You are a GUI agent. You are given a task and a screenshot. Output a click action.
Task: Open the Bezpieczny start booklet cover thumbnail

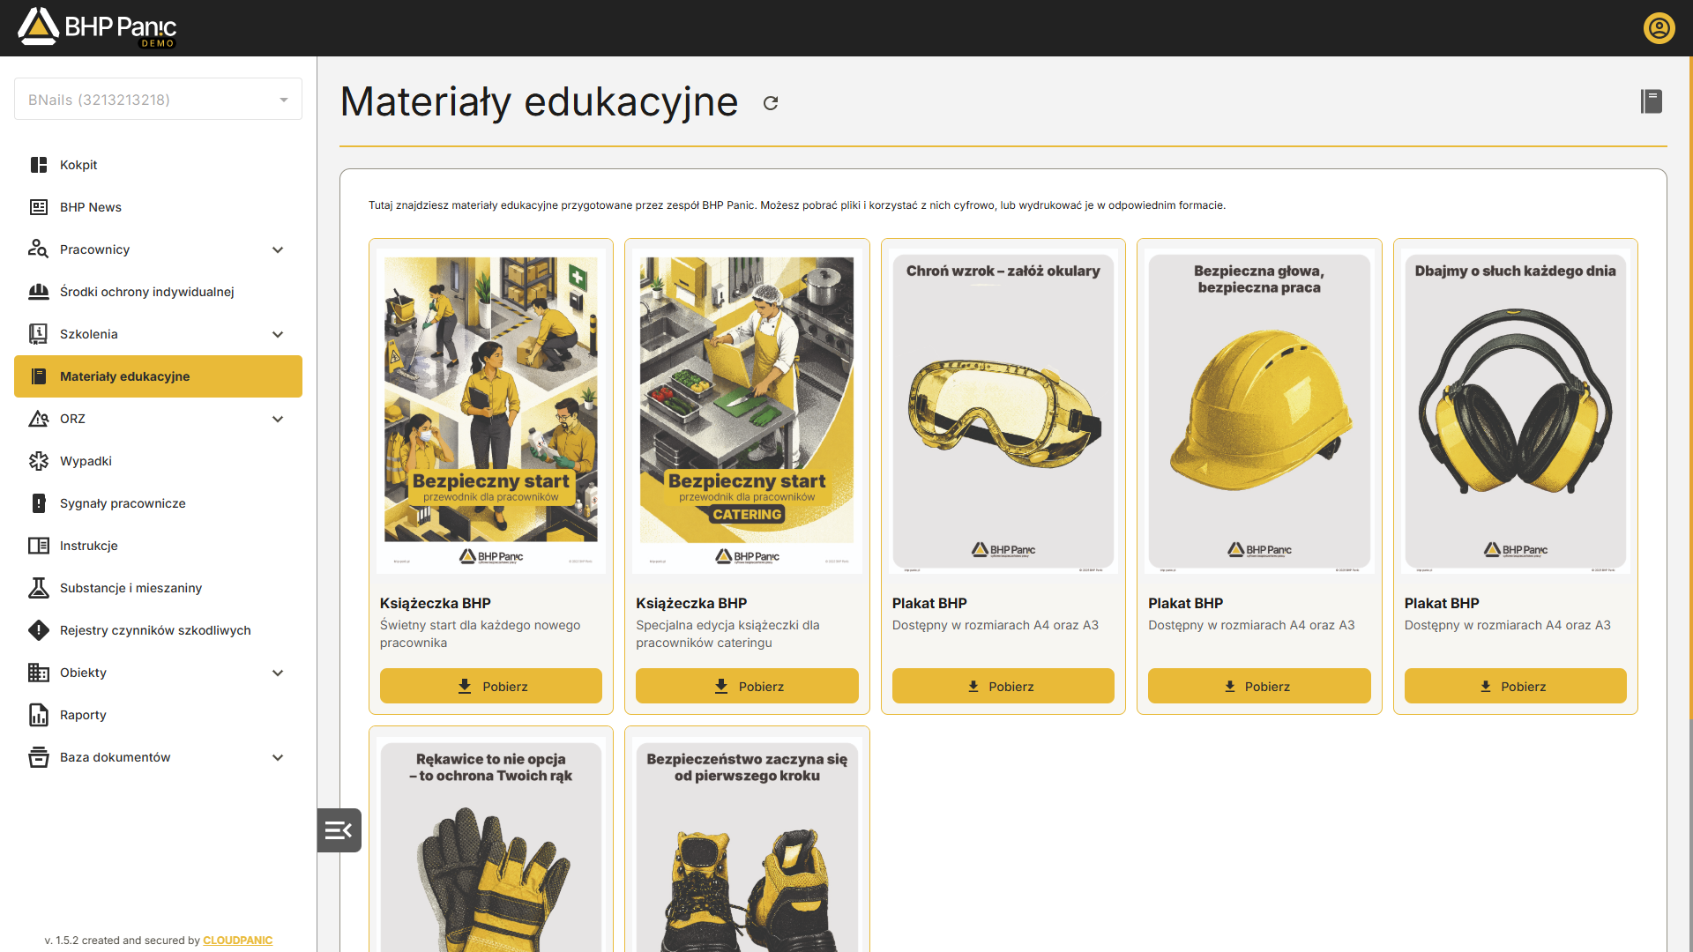pyautogui.click(x=491, y=411)
